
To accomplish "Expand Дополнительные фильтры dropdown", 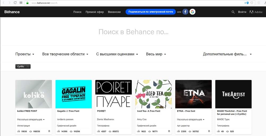I will (x=227, y=54).
